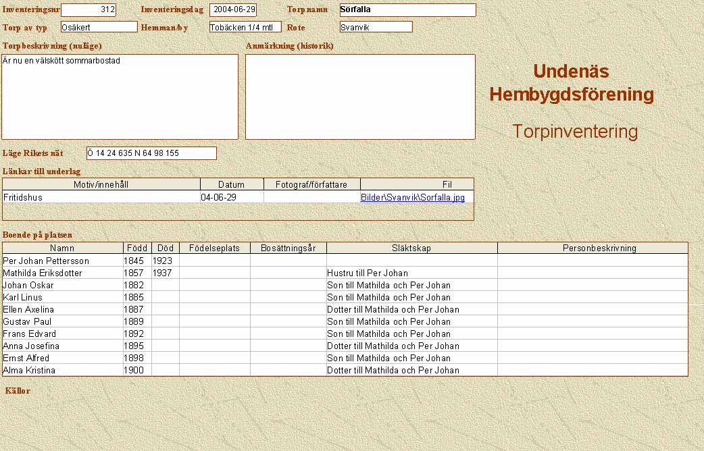Select the Läge Rikets nät coordinates field

coord(151,153)
